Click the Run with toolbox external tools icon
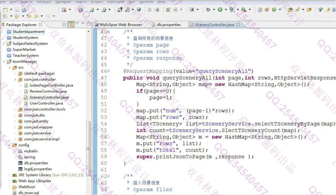Screen dimensions: 336x195 click(244, 10)
